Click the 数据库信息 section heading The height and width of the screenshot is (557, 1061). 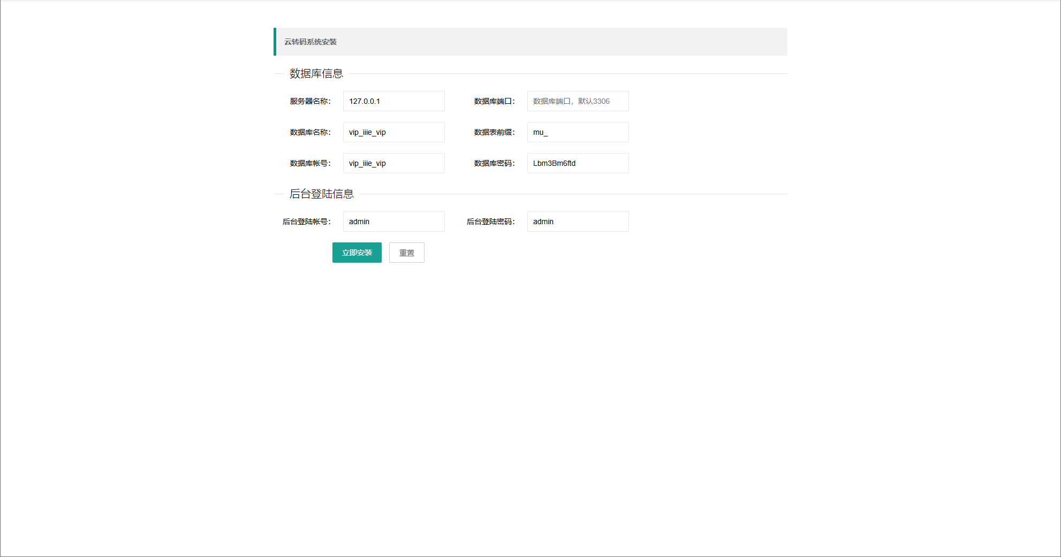tap(316, 74)
